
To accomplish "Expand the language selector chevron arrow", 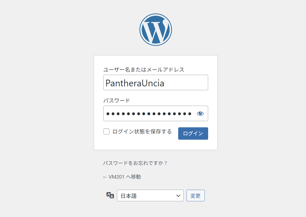I will [x=178, y=196].
